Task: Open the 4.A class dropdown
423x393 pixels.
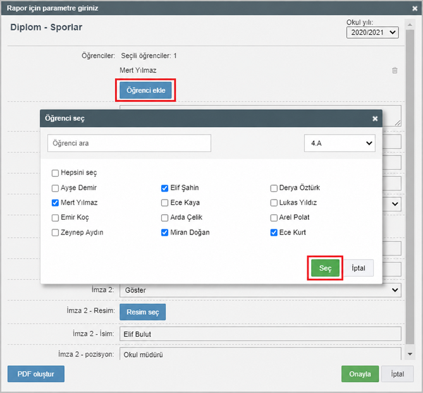Action: (340, 143)
